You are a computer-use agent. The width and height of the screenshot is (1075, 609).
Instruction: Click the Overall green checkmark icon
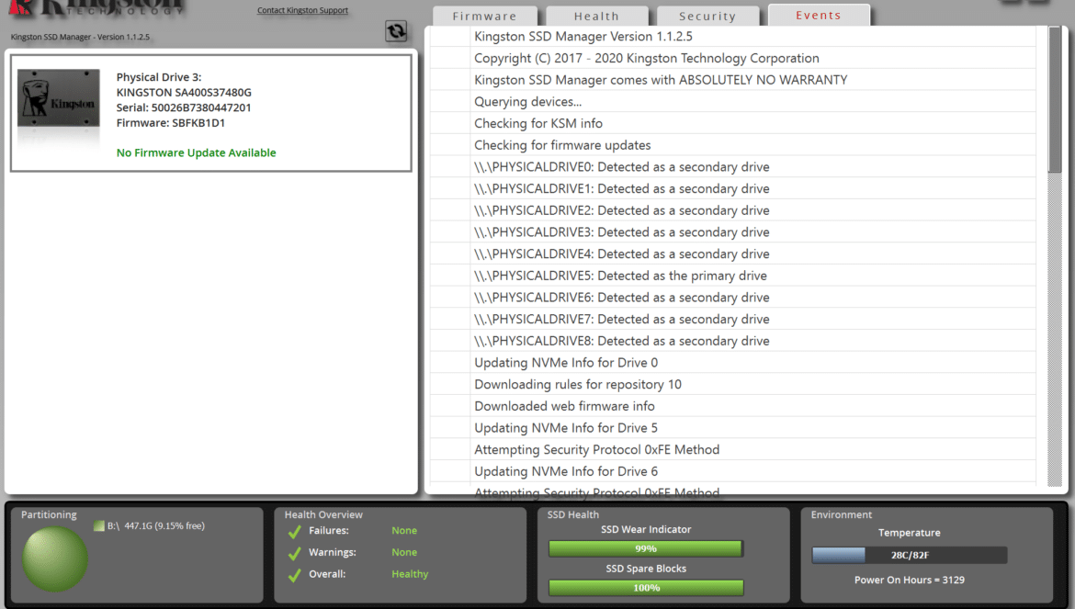pos(295,575)
